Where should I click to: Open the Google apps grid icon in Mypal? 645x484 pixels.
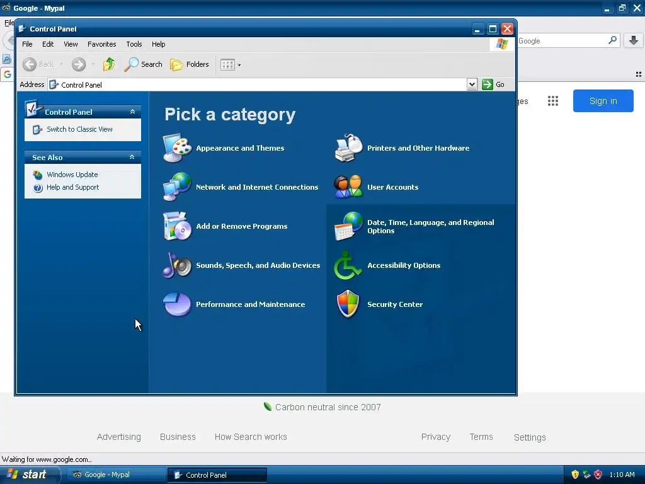click(x=553, y=101)
